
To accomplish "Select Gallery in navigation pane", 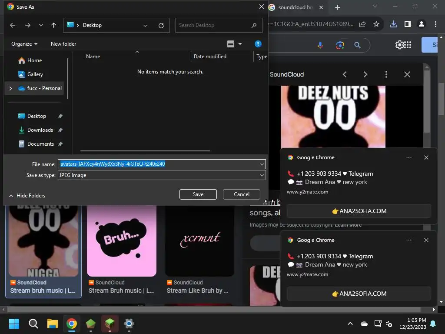I will click(x=35, y=74).
